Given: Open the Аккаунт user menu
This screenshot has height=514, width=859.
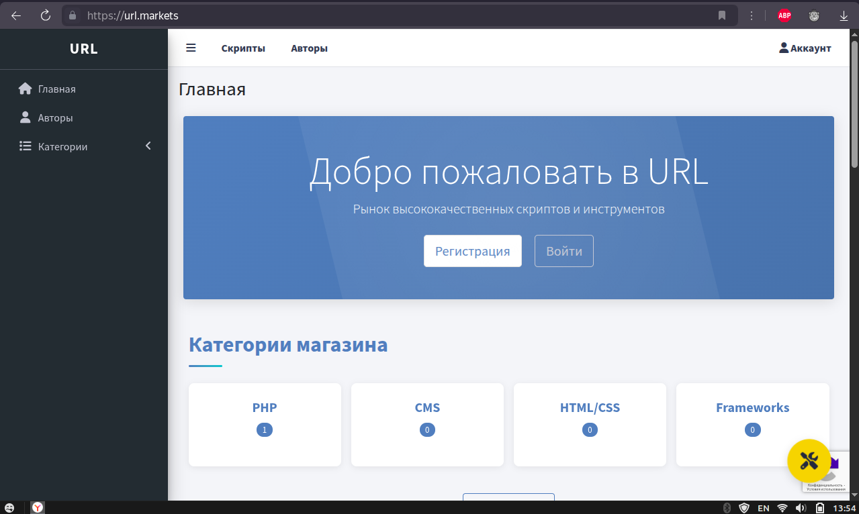Looking at the screenshot, I should coord(805,48).
